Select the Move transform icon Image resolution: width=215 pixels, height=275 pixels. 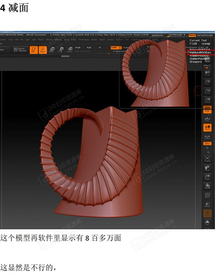pos(52,50)
